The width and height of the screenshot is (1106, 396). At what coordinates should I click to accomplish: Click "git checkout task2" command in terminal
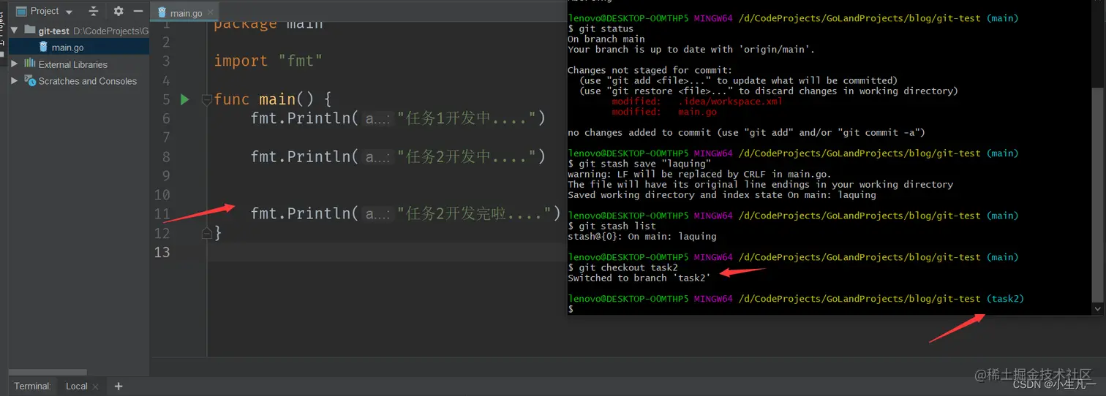628,267
